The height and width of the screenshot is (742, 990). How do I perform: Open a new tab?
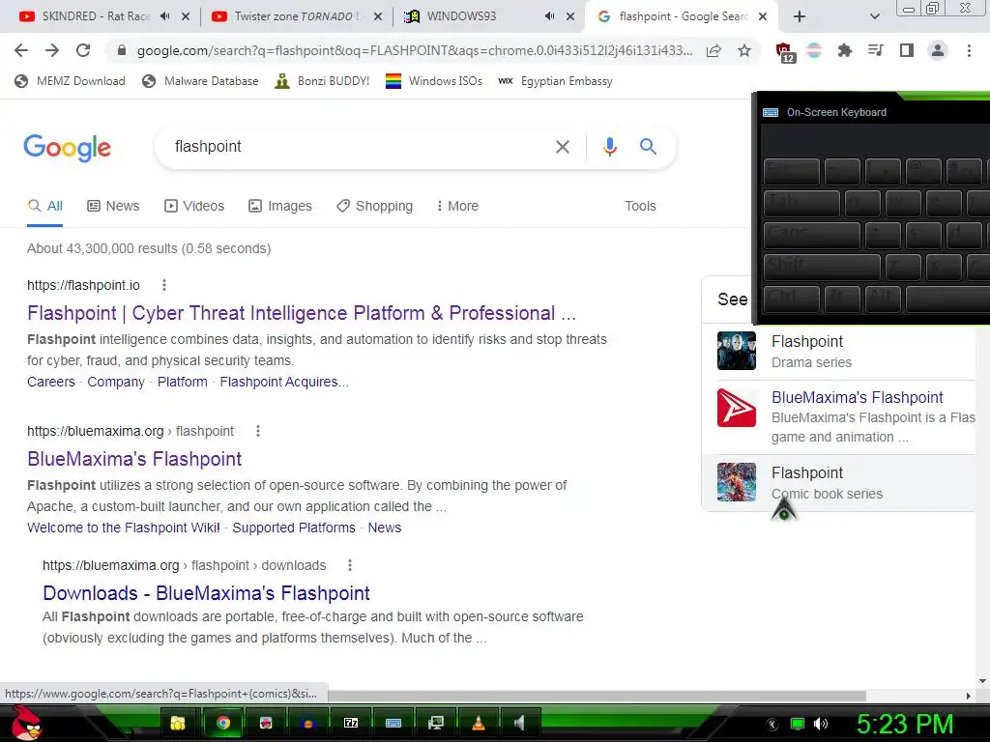[800, 17]
